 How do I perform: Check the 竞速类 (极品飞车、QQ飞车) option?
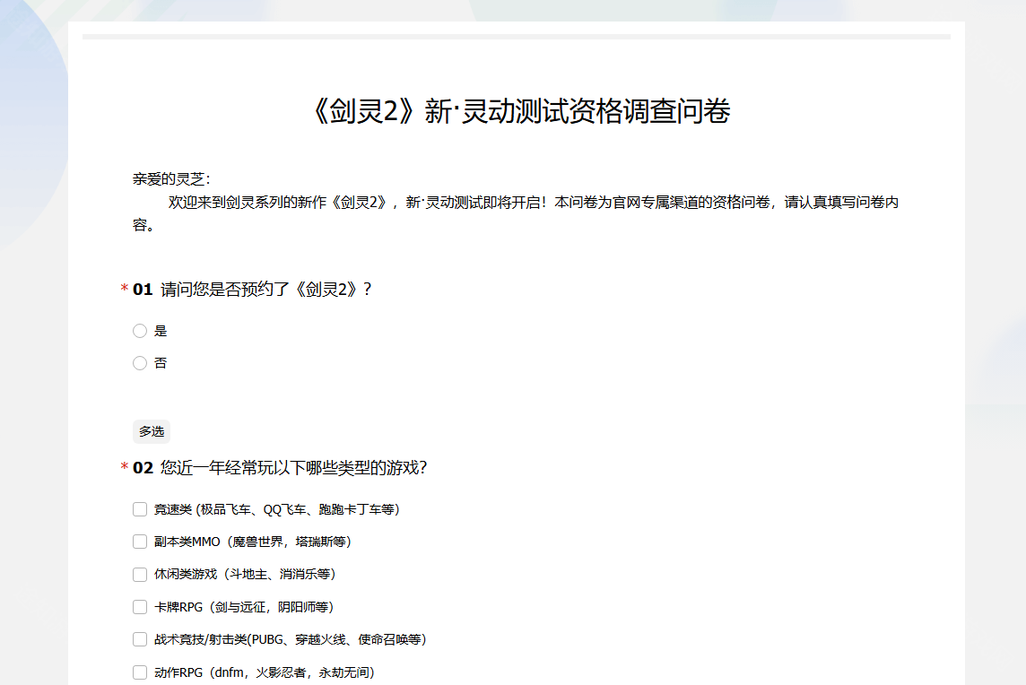(x=140, y=508)
